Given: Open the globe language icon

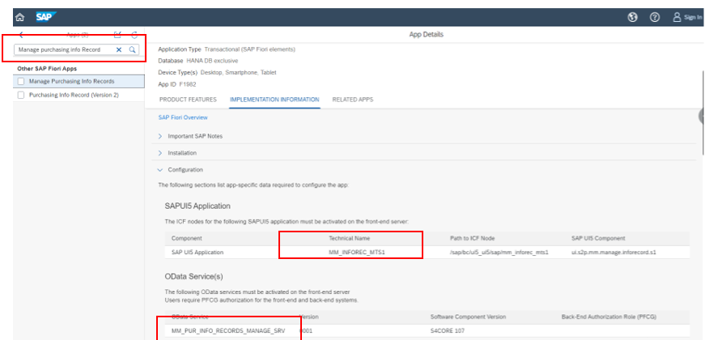Looking at the screenshot, I should click(x=633, y=17).
